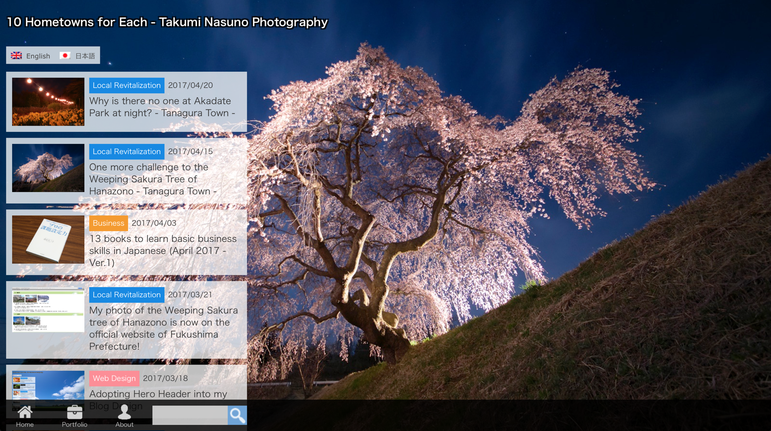Open the Portfolio briefcase icon

pos(74,413)
